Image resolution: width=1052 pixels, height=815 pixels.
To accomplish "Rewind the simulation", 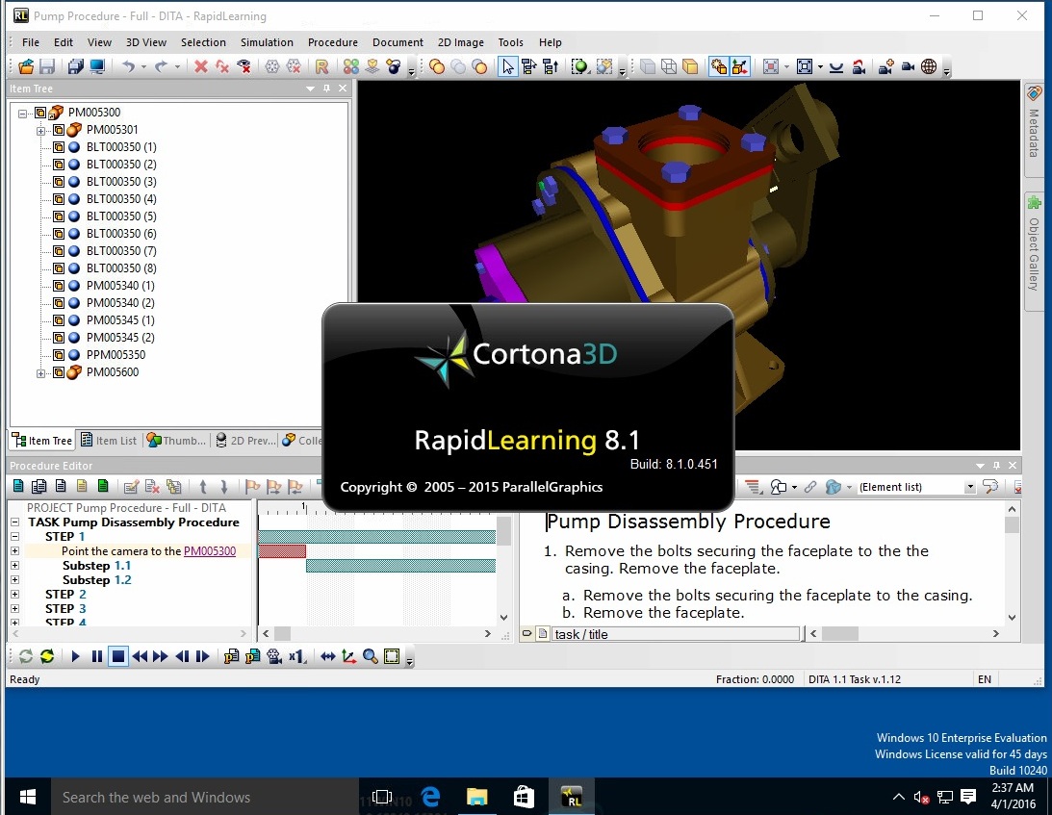I will pos(140,656).
